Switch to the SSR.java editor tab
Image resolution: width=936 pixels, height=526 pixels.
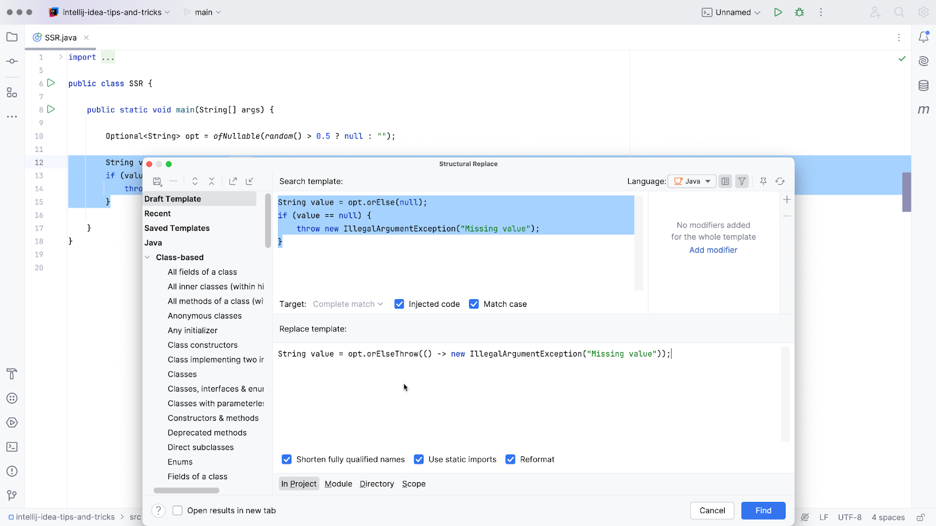click(60, 37)
